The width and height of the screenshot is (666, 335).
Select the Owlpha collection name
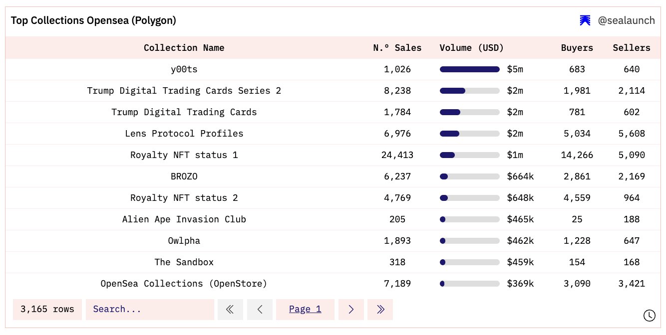click(184, 241)
